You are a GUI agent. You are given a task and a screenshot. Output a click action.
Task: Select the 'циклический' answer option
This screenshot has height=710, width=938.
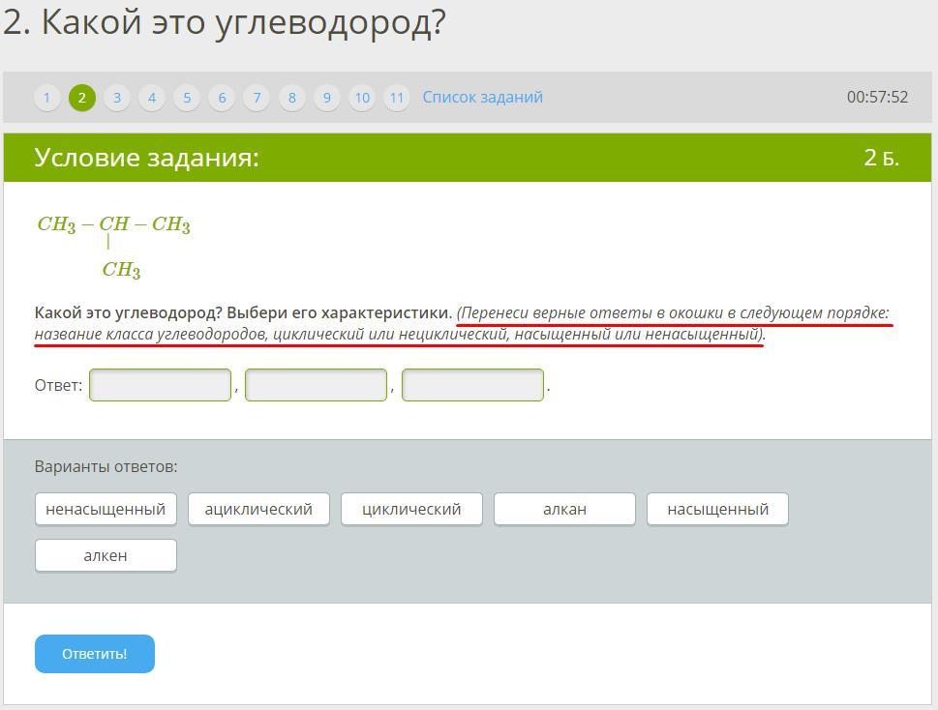(411, 509)
